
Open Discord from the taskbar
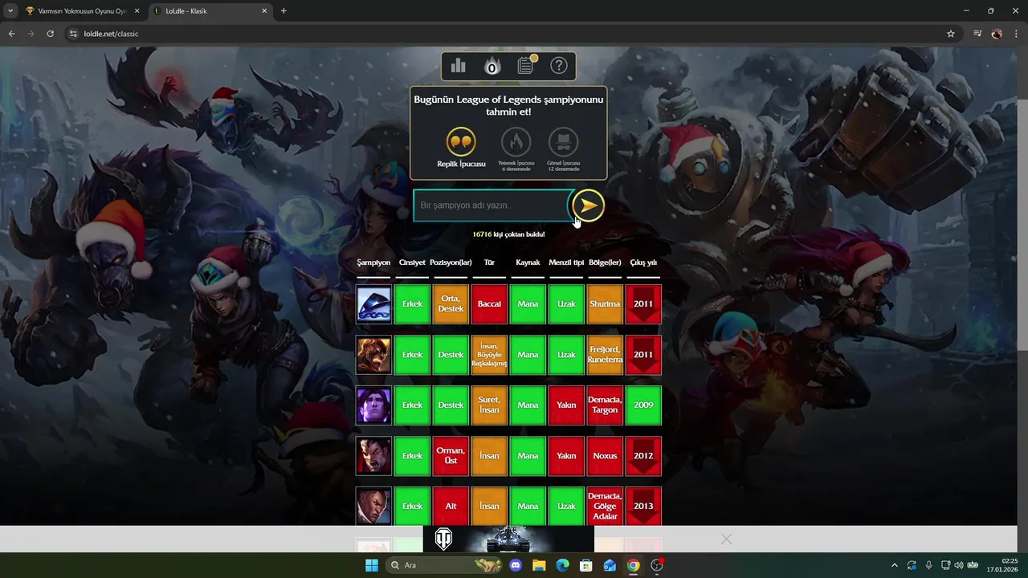pos(516,565)
